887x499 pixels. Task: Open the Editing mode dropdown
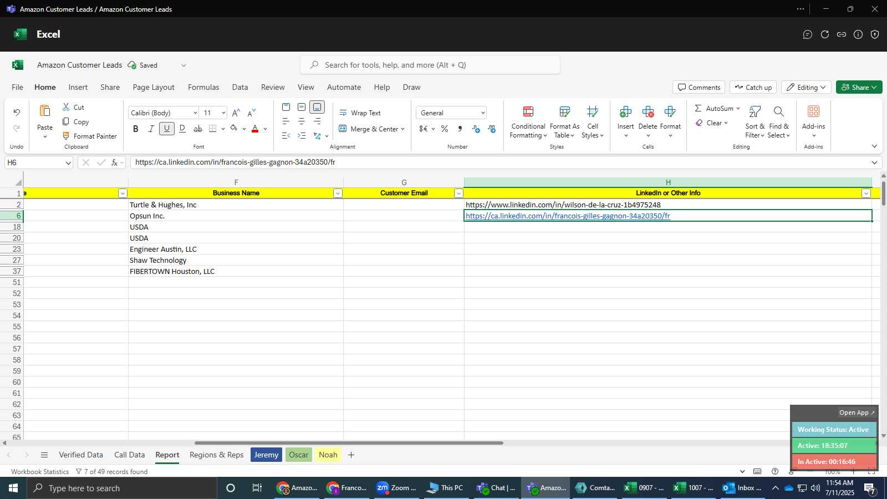point(806,87)
